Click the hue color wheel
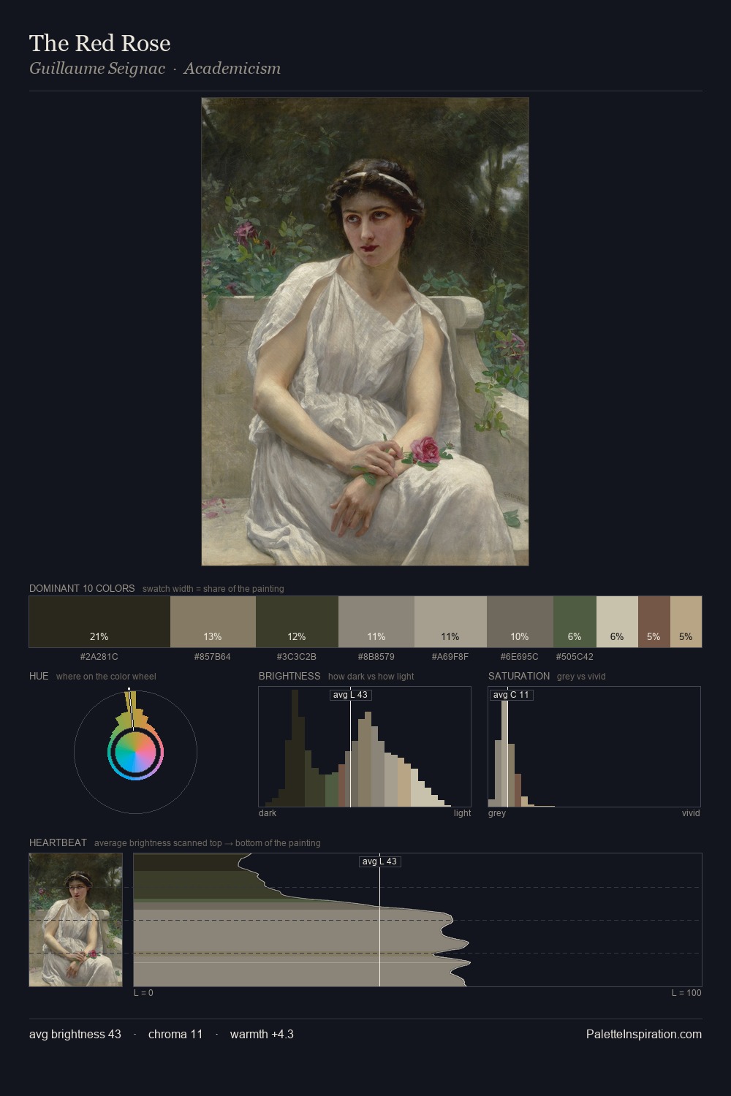Image resolution: width=731 pixels, height=1096 pixels. click(135, 751)
